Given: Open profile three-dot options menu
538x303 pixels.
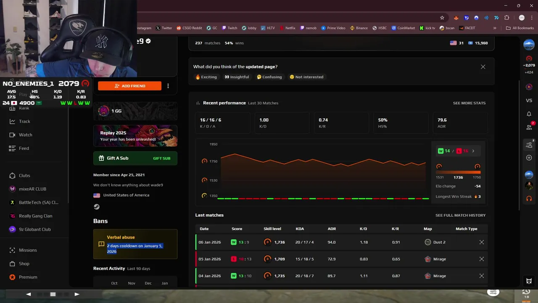Looking at the screenshot, I should pos(168,86).
